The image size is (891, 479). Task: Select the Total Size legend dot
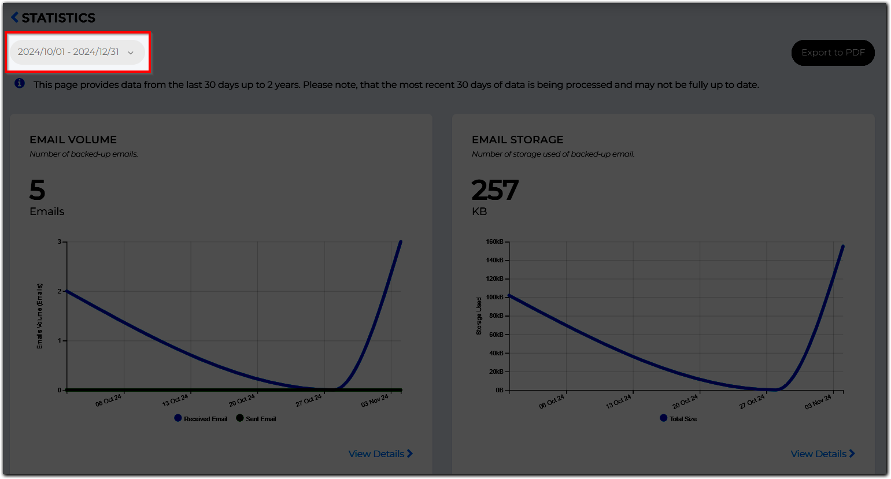(x=664, y=418)
